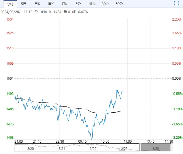Screen dimensions: 183x154
Task: Open the 5日 five-day chart tab
Action: pos(24,4)
